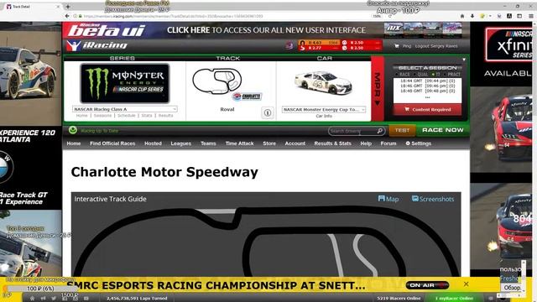
Task: Open the shopping cart icon beside Ping
Action: pos(397,46)
